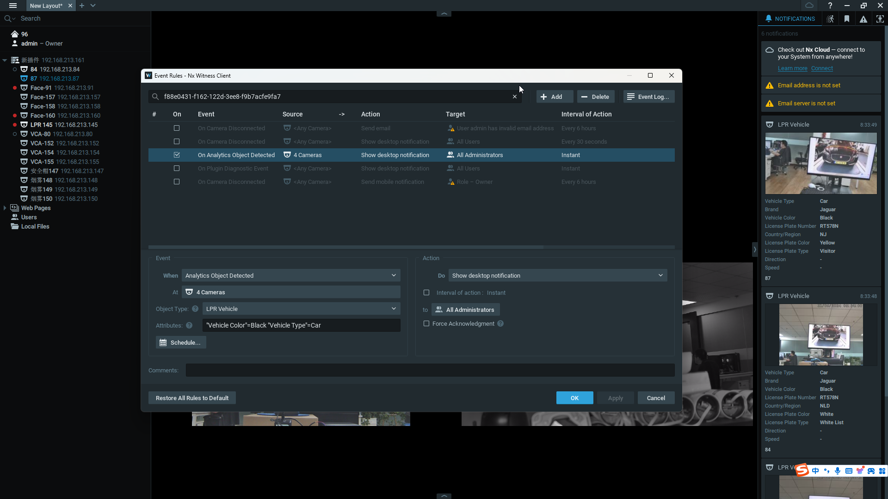Clear the rule search field text
888x499 pixels.
point(514,97)
